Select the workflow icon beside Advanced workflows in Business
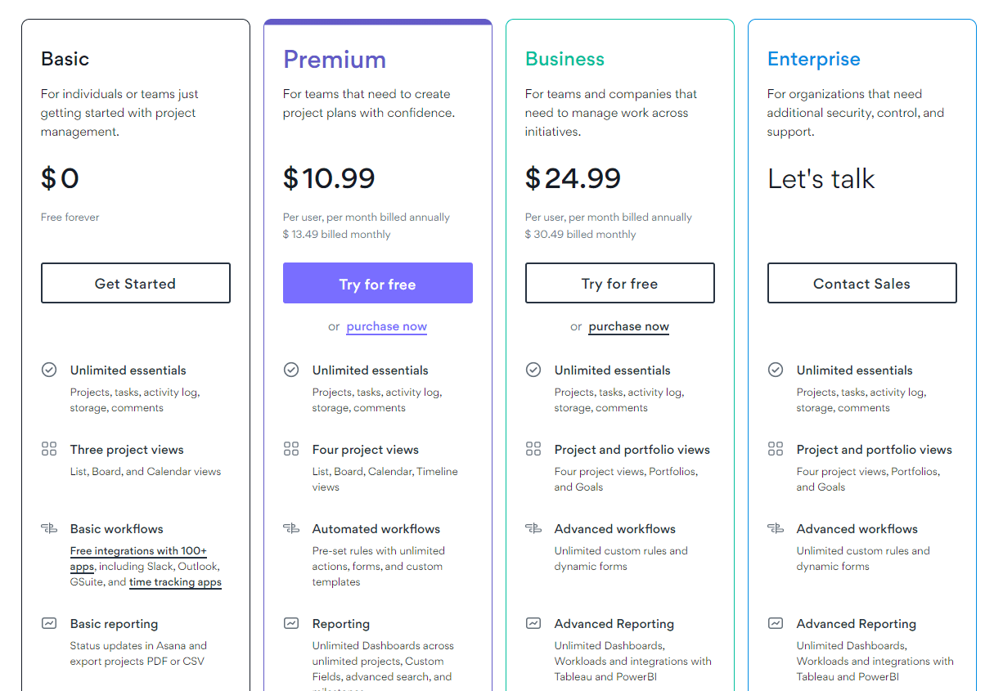The height and width of the screenshot is (691, 994). (x=533, y=529)
